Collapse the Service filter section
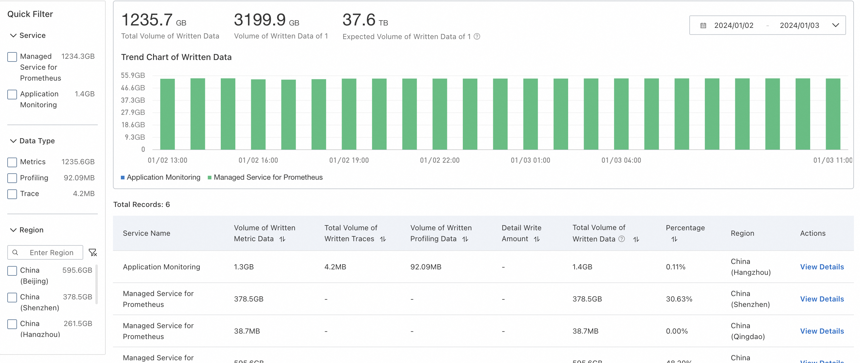The width and height of the screenshot is (860, 363). [13, 35]
